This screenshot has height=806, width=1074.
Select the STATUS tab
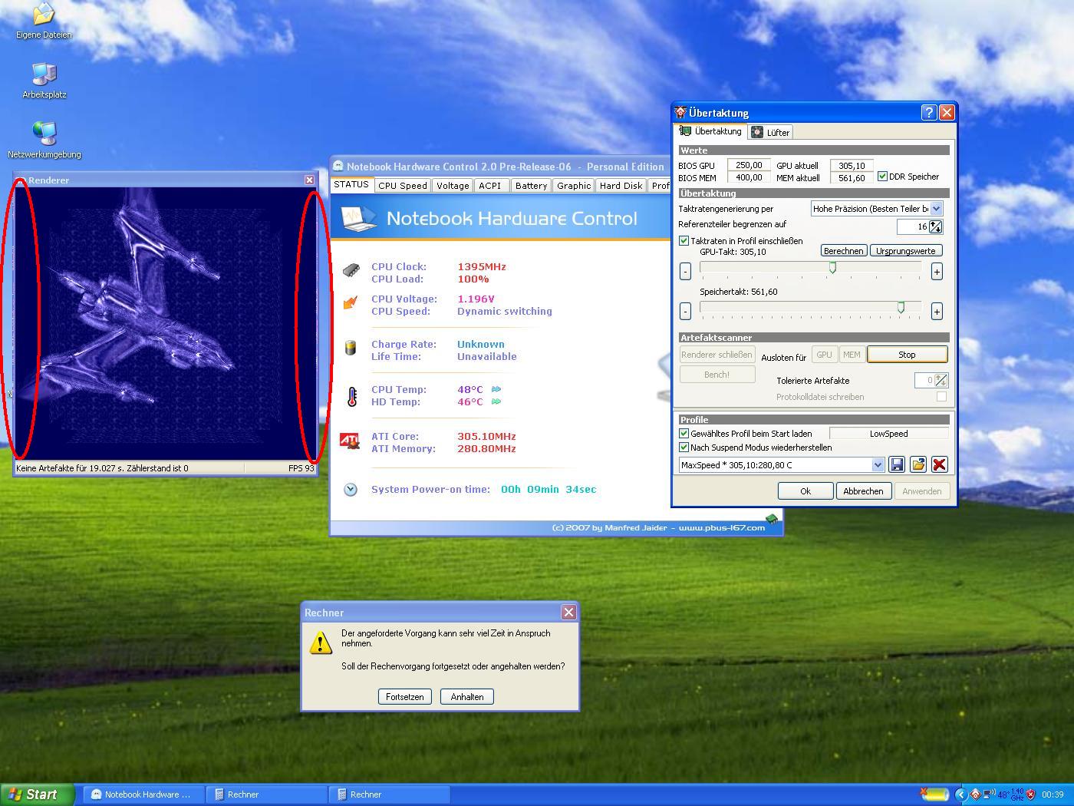click(351, 185)
